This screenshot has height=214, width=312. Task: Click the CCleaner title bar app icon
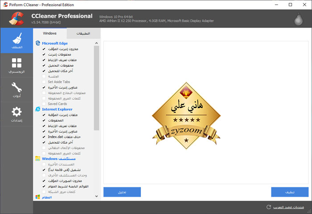coord(5,4)
